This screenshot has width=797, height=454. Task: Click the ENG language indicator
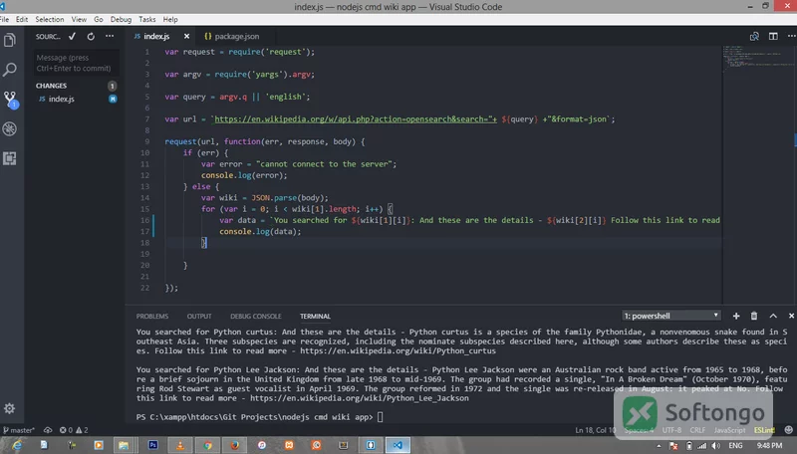click(x=735, y=446)
